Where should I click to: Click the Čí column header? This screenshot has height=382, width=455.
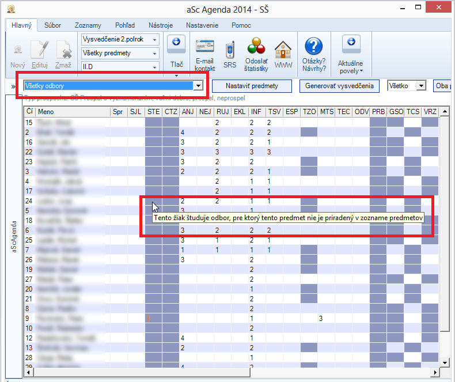pyautogui.click(x=29, y=112)
